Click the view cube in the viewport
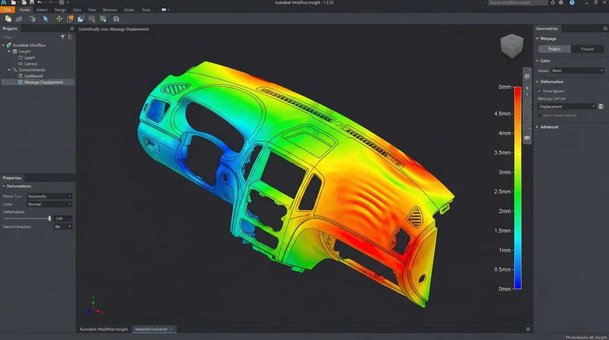Screen dimensions: 609x340 [511, 46]
